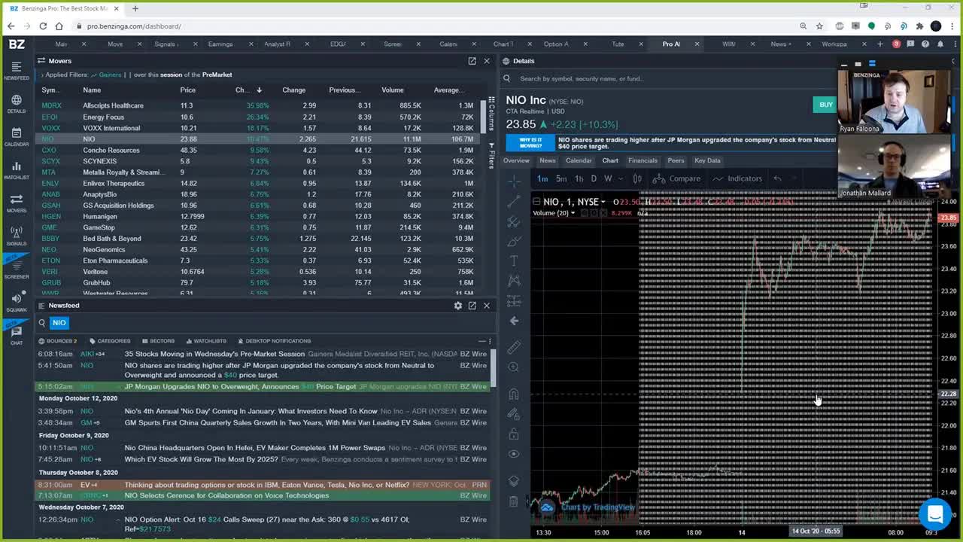Open the feedback message icon in header
963x542 pixels.
(911, 44)
